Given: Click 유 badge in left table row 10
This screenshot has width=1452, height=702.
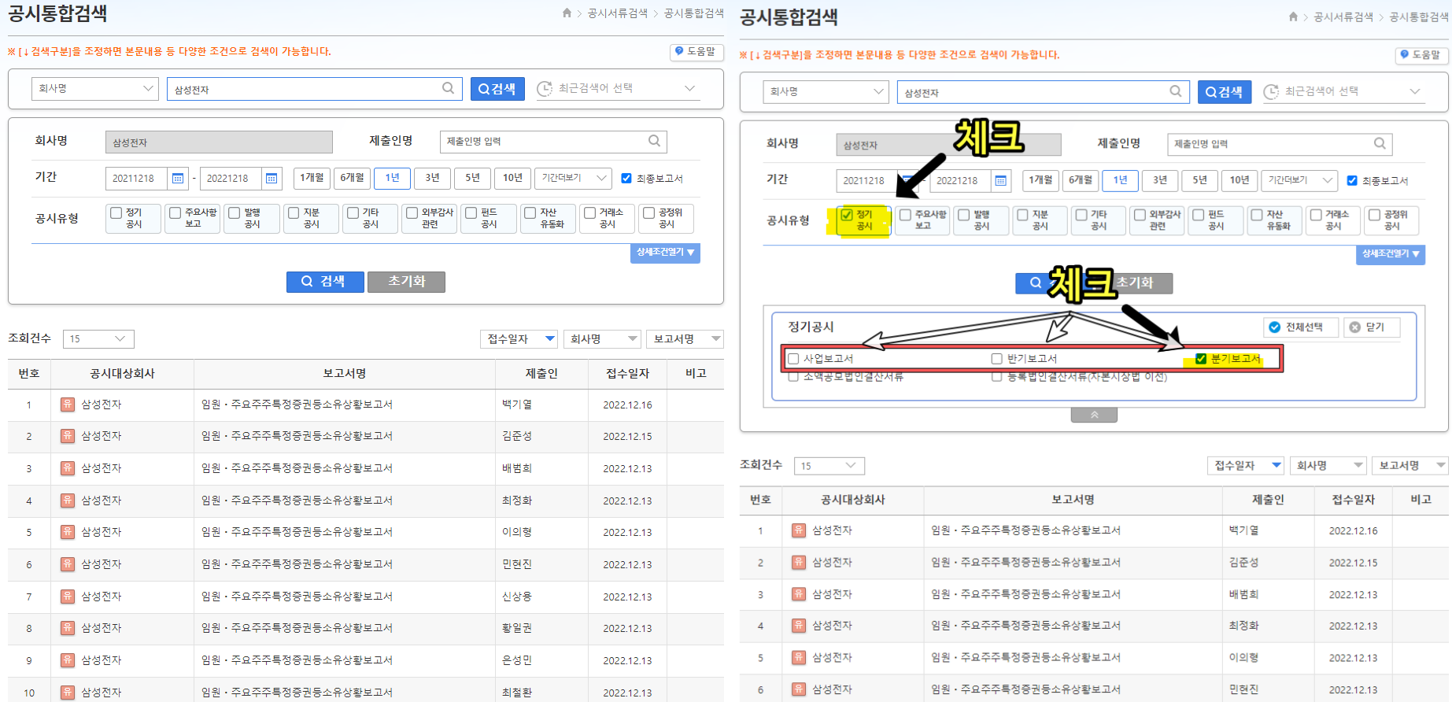Looking at the screenshot, I should pyautogui.click(x=68, y=692).
